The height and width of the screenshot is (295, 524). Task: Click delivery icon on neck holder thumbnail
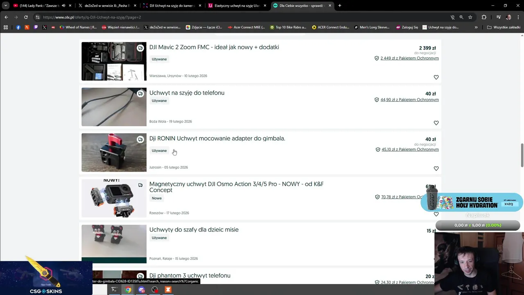point(140,93)
